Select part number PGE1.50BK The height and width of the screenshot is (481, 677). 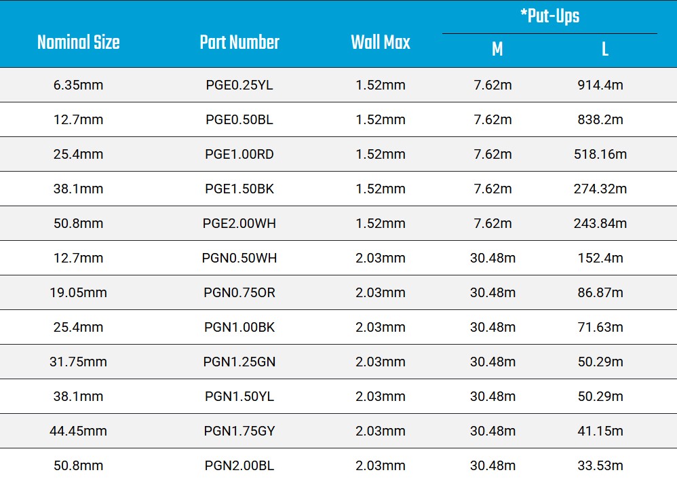pyautogui.click(x=239, y=189)
